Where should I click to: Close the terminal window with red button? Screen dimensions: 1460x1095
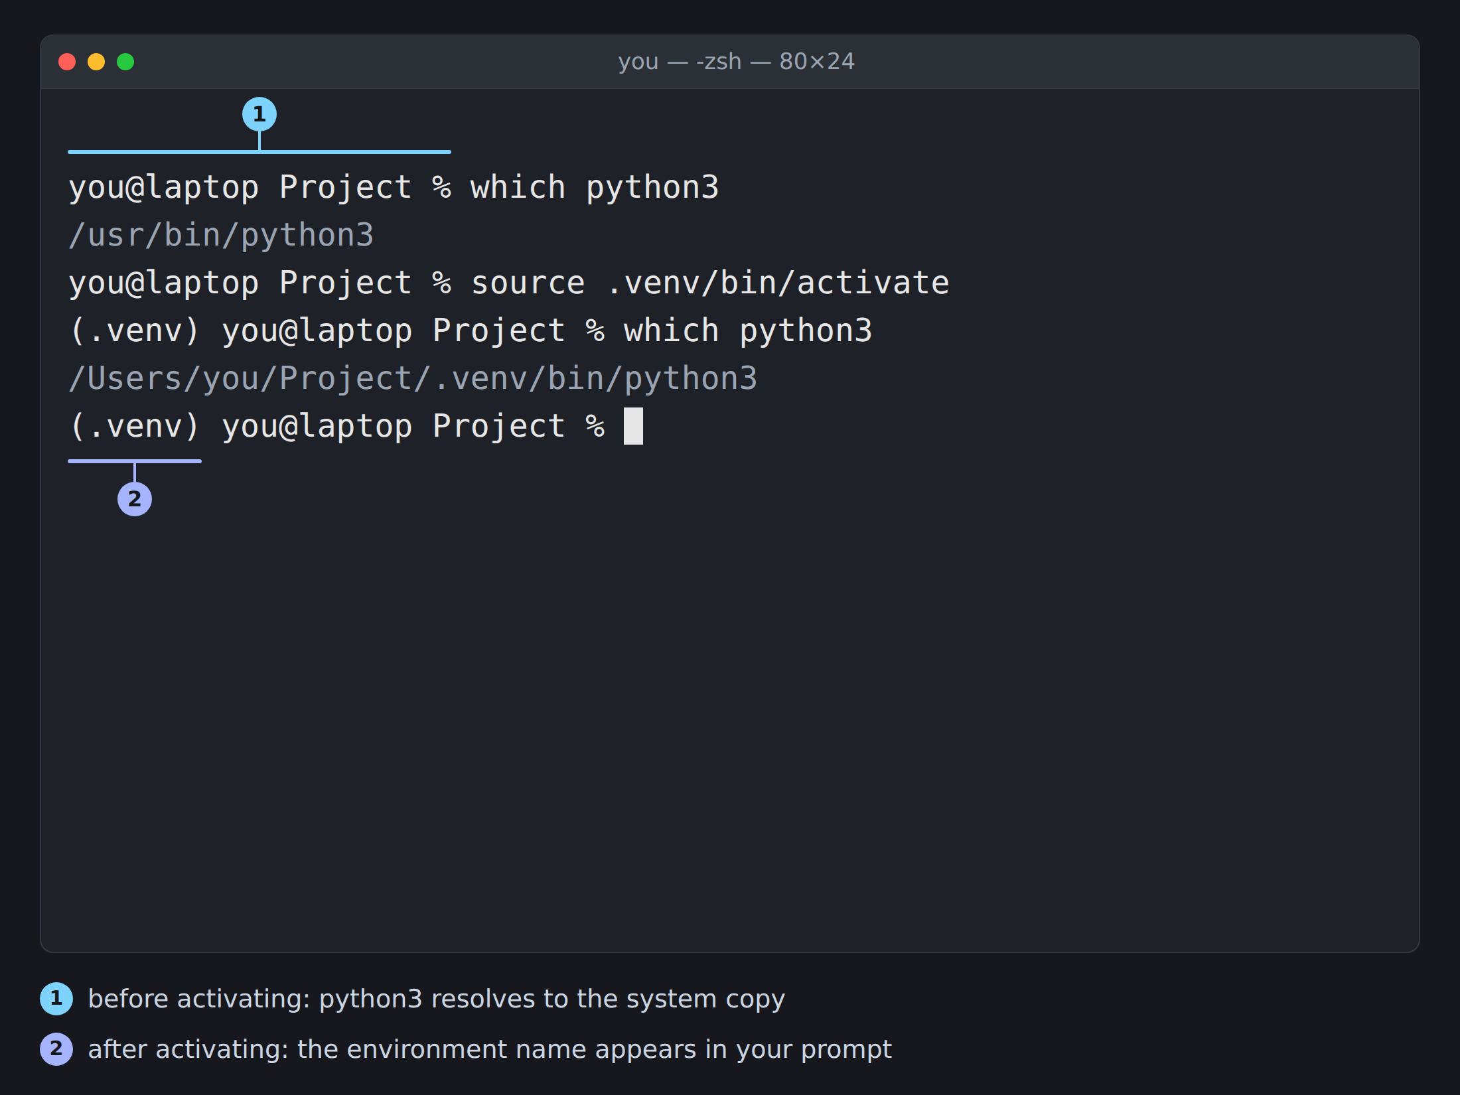click(67, 62)
